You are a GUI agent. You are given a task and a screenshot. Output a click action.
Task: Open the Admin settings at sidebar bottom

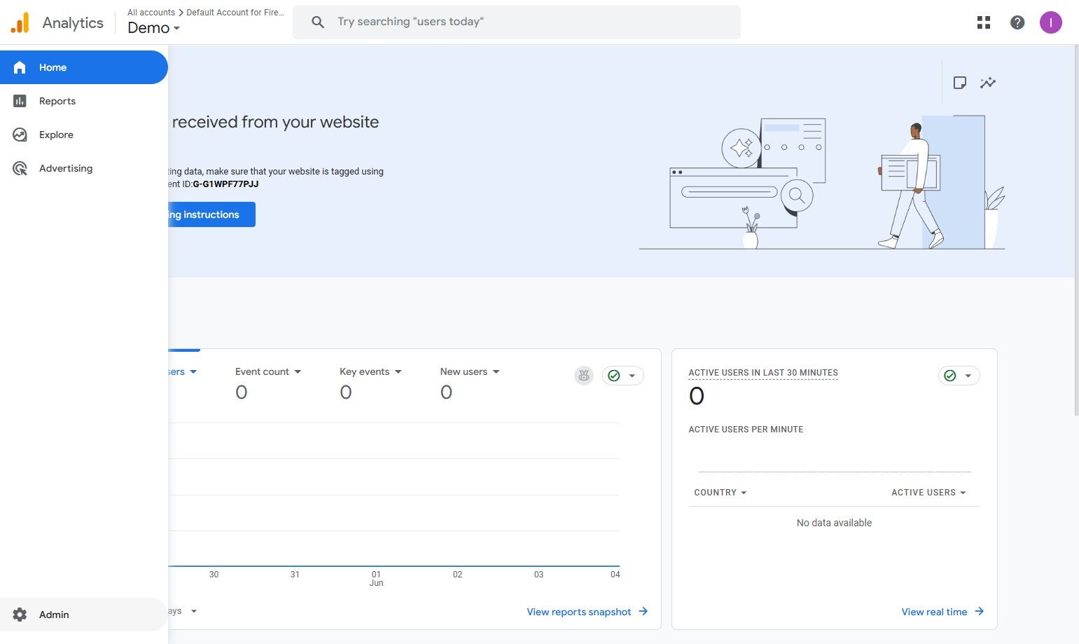point(54,615)
